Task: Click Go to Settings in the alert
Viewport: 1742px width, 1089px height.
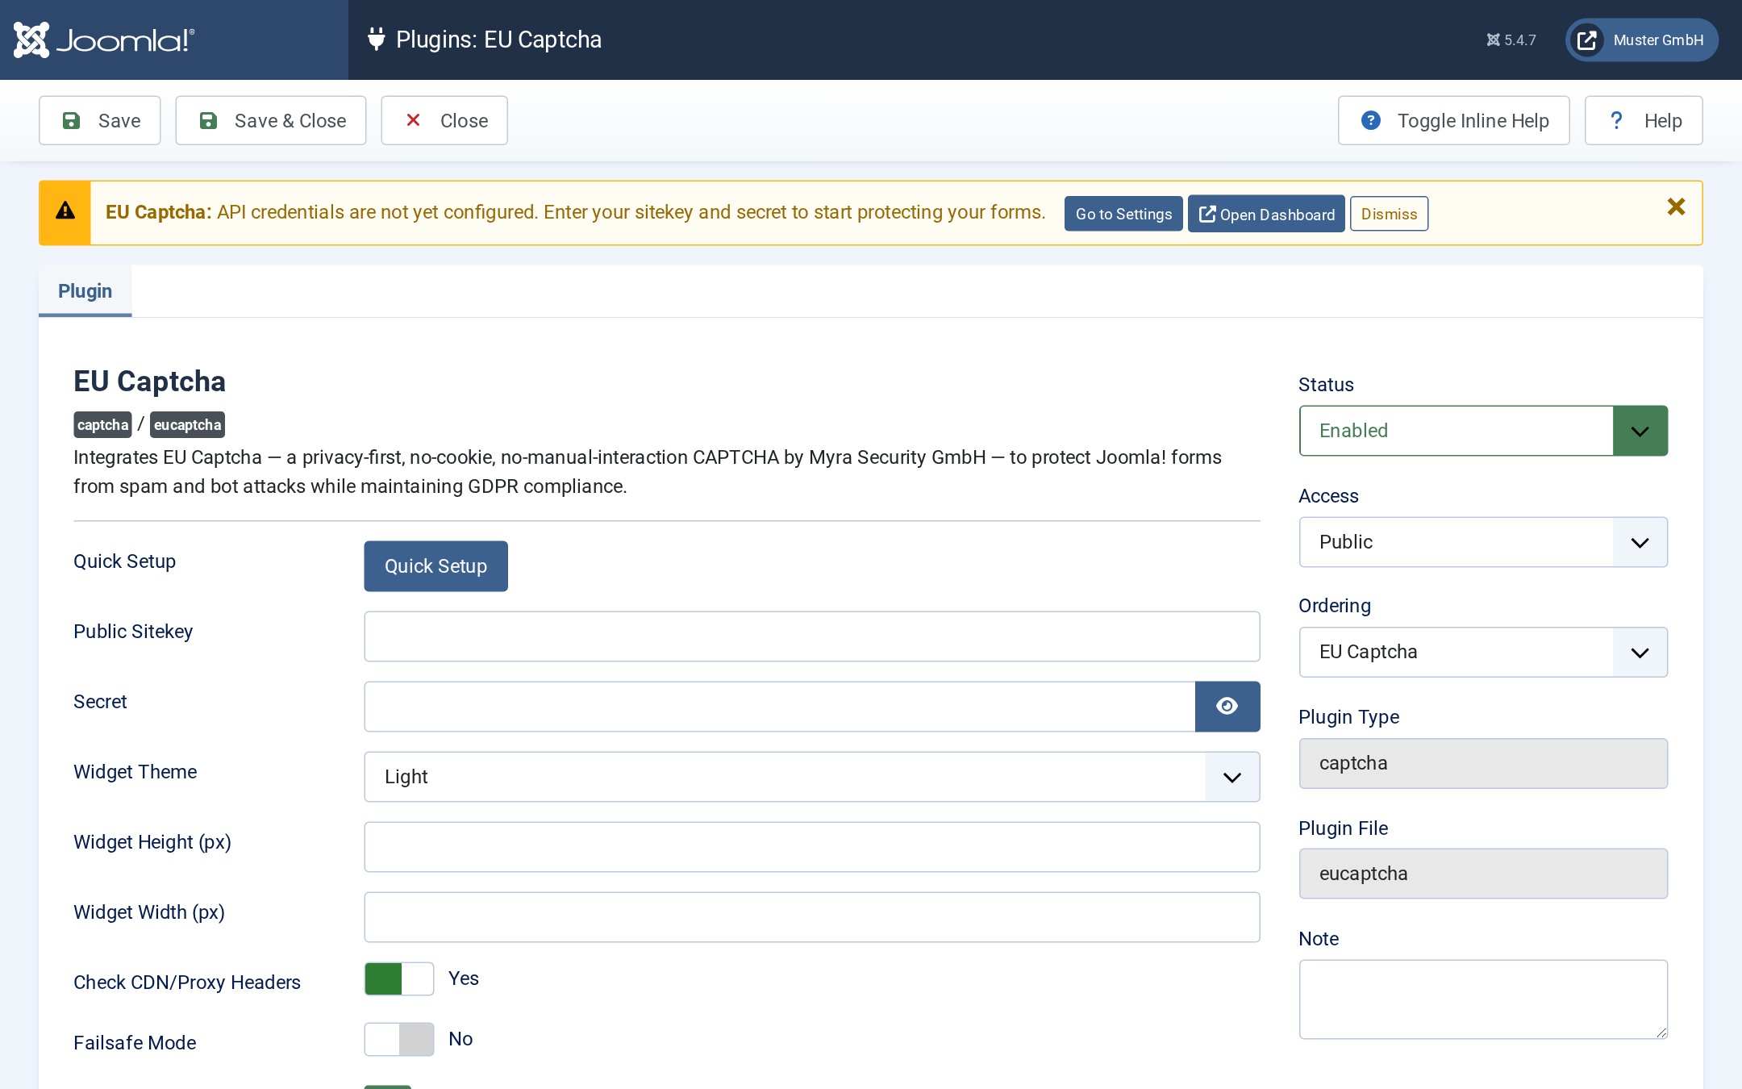Action: (x=1123, y=214)
